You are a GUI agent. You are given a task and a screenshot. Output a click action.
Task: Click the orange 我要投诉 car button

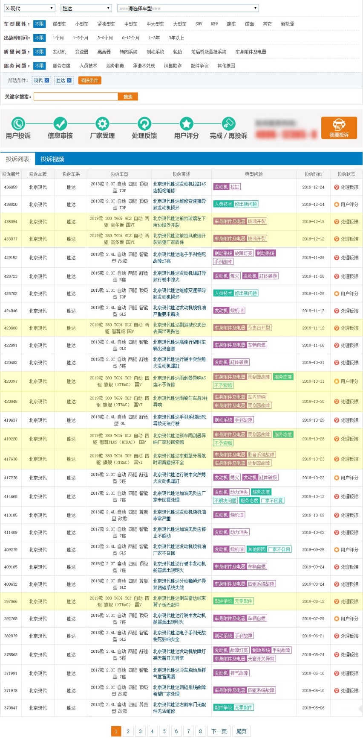339,128
